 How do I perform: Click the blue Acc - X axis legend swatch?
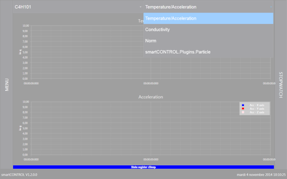(243, 105)
